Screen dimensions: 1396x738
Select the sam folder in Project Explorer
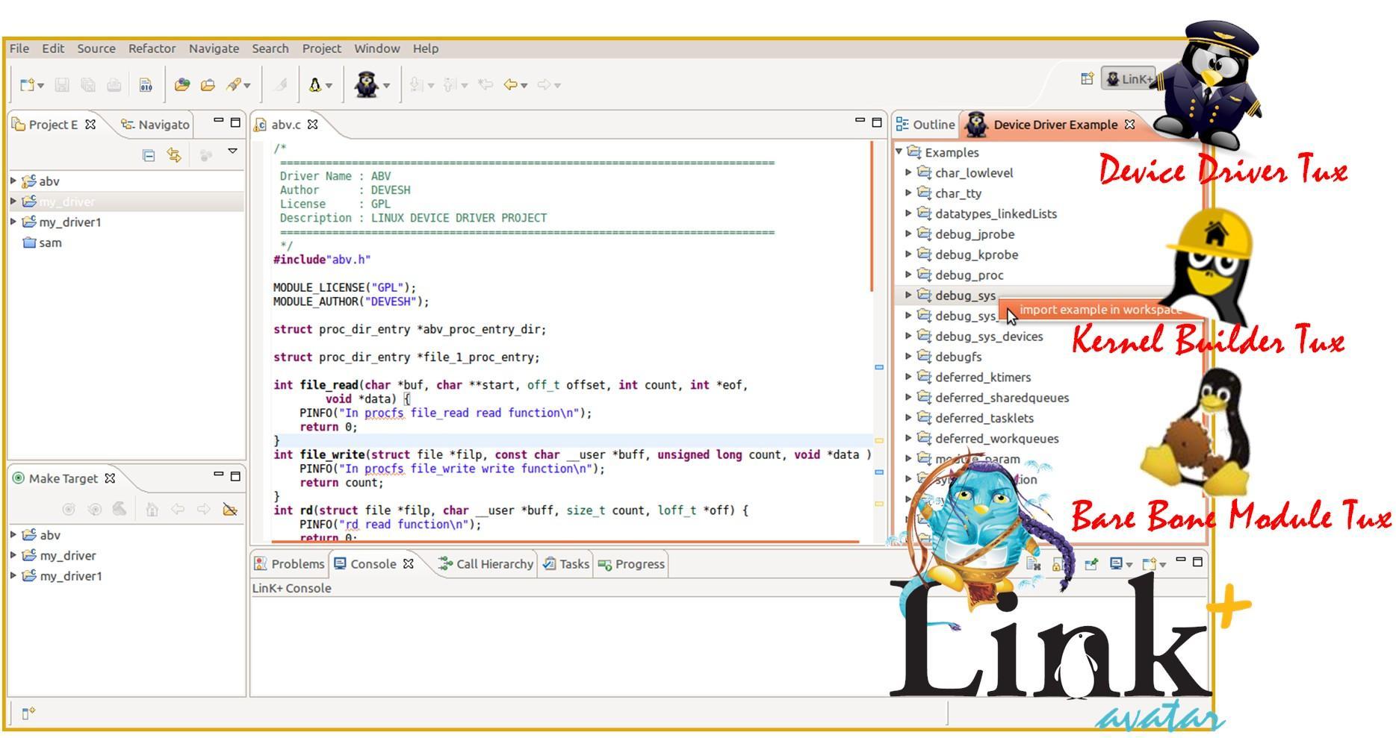(x=50, y=243)
